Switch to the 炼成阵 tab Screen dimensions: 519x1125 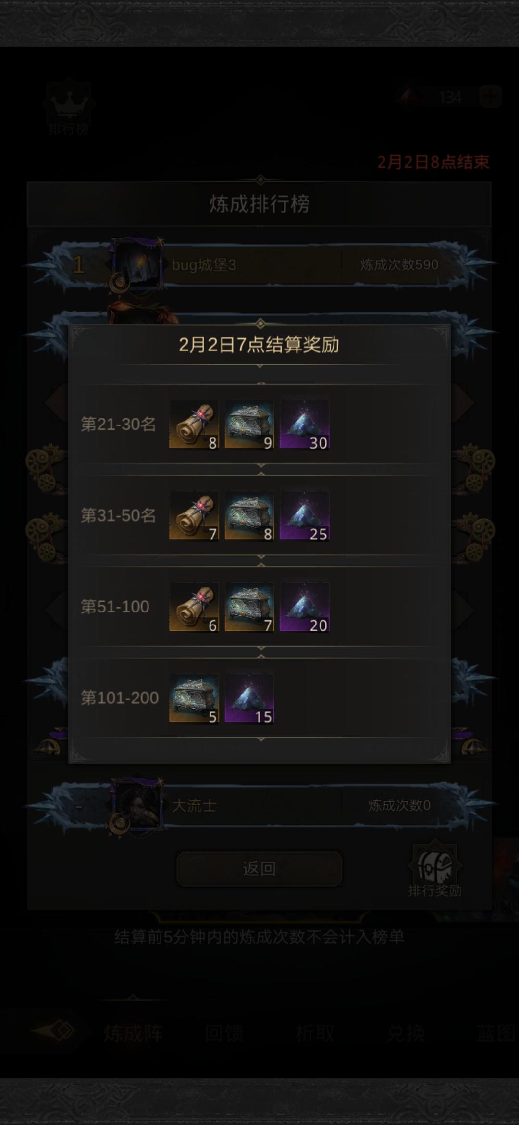tap(134, 1033)
